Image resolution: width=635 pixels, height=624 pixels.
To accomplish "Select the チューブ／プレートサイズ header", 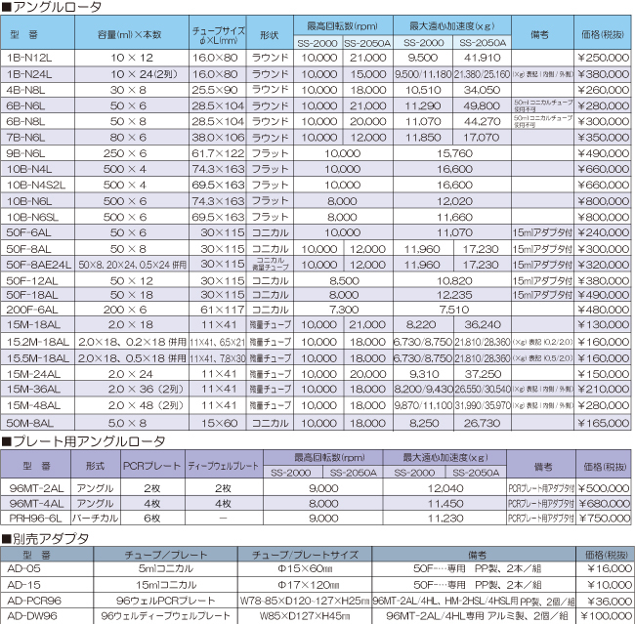I will [x=305, y=555].
